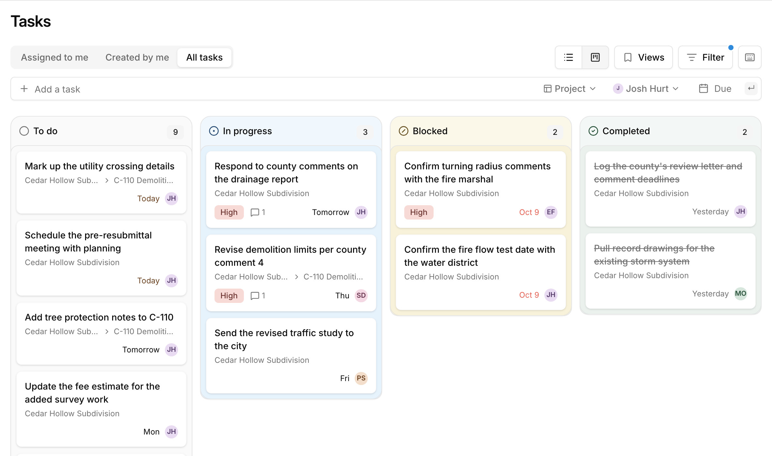The height and width of the screenshot is (456, 772).
Task: Open the Project dropdown
Action: tap(570, 89)
